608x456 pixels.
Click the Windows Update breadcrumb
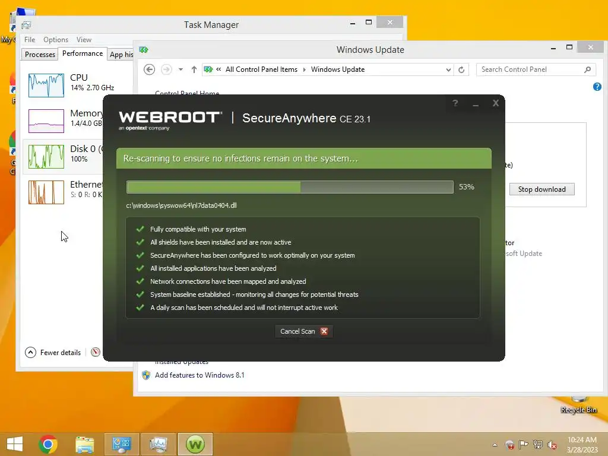[x=338, y=69]
